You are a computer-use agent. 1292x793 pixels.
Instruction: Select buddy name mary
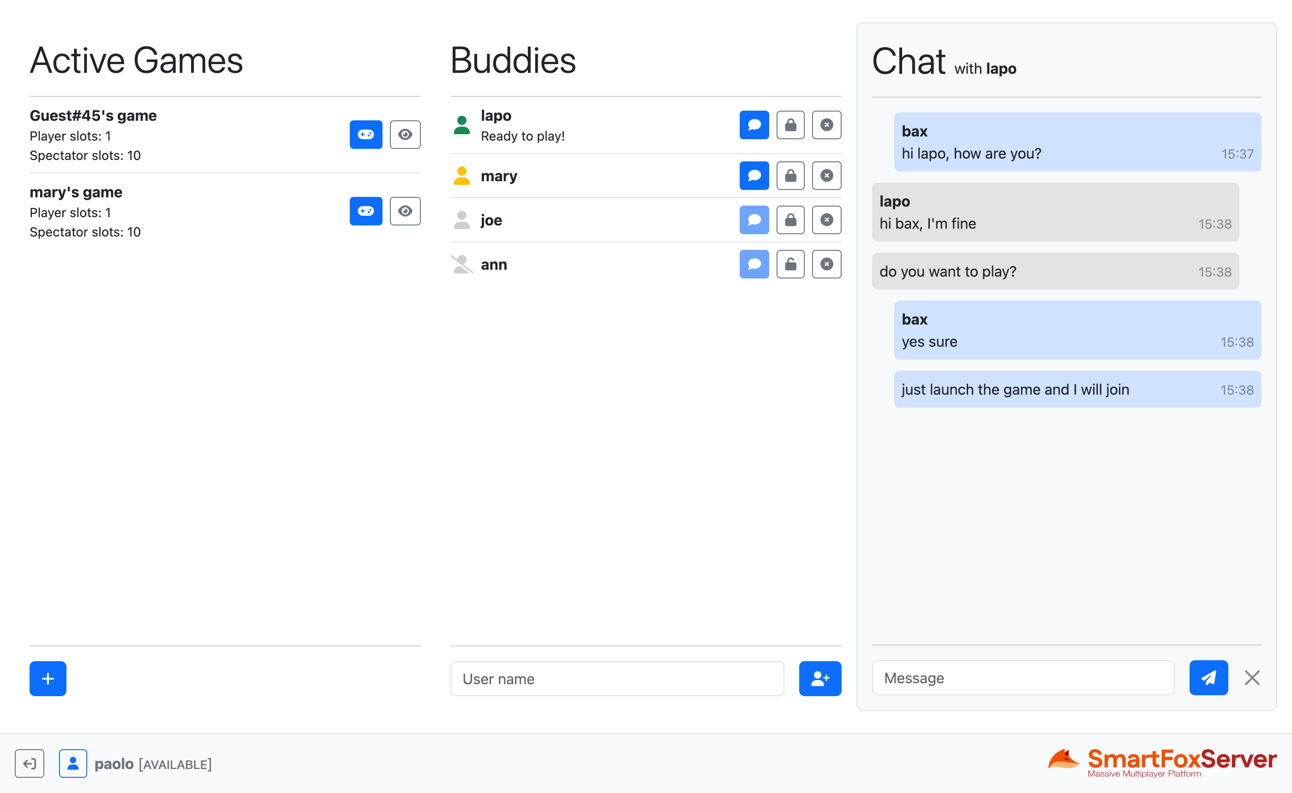click(499, 176)
